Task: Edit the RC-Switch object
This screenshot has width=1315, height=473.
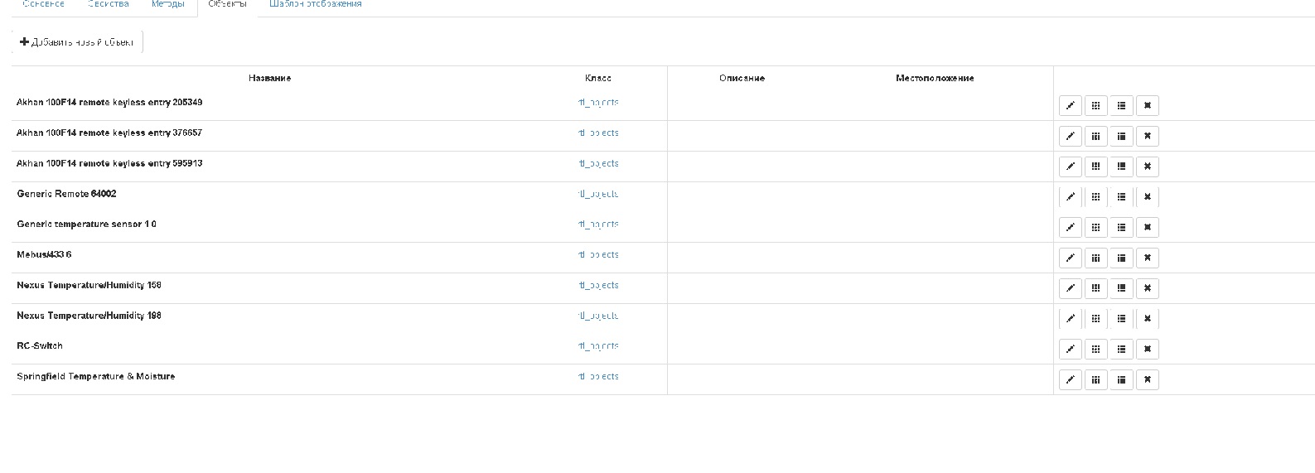Action: pyautogui.click(x=1071, y=350)
